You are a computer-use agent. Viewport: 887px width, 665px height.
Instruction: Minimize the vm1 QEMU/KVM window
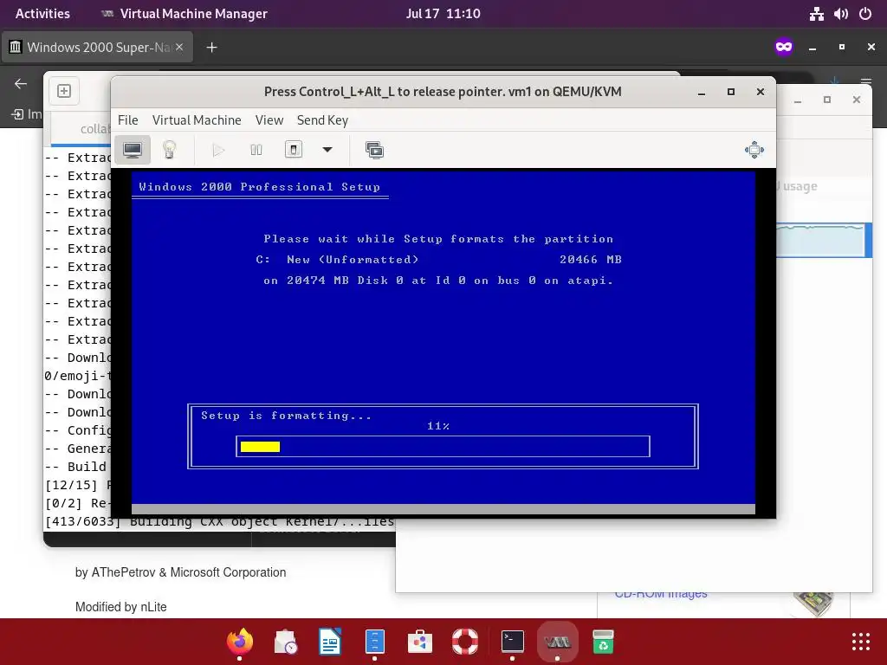(x=702, y=92)
